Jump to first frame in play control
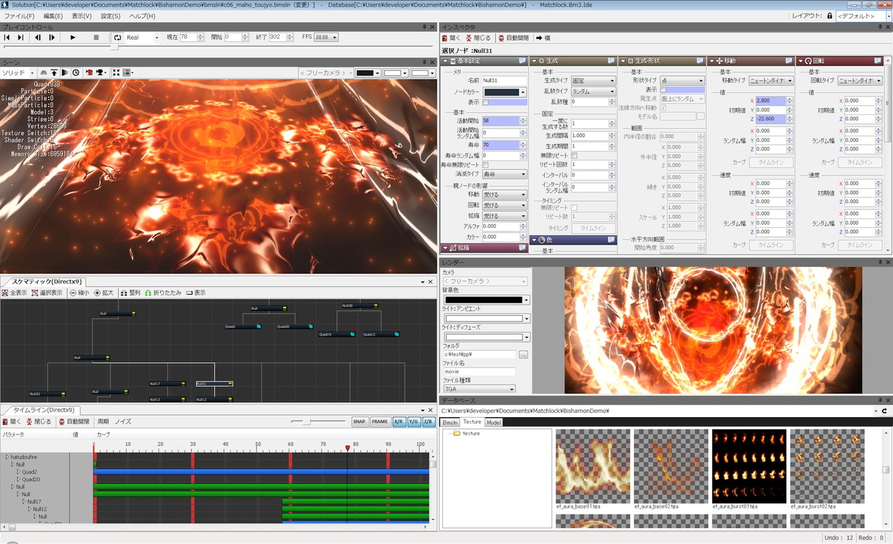 (x=7, y=38)
